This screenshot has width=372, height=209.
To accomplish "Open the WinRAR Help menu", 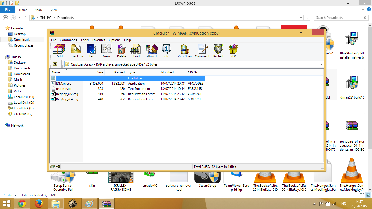I will [x=127, y=40].
